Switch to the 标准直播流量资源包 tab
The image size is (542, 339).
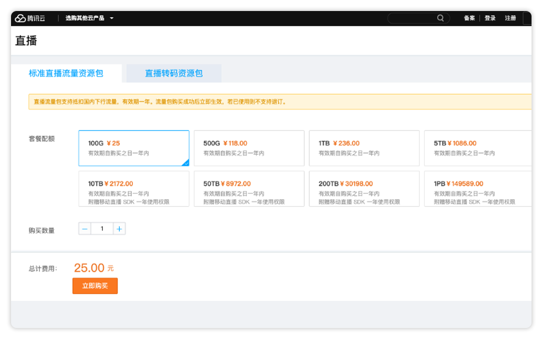click(x=66, y=73)
